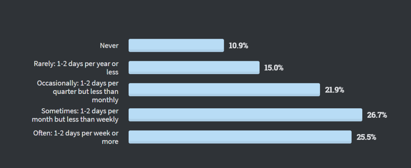The width and height of the screenshot is (411, 168).
Task: Click the 25.5% data value
Action: pos(366,137)
